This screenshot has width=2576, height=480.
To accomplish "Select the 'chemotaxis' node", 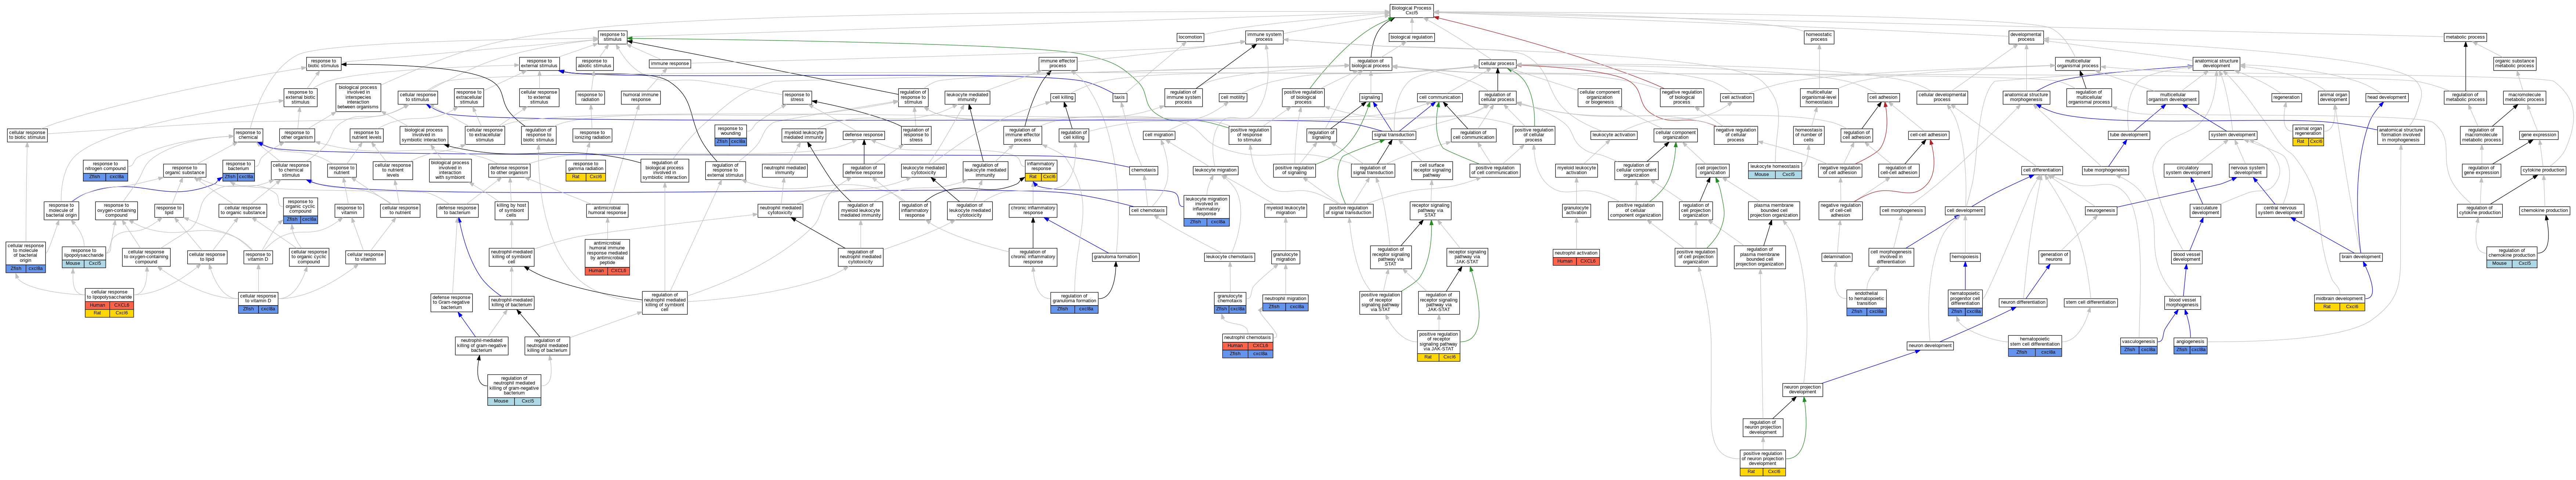I will (1143, 170).
